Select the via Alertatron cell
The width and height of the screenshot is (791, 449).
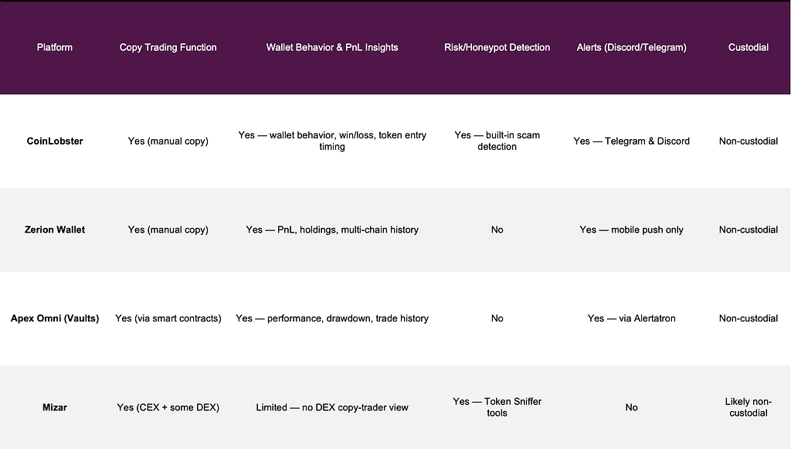[632, 318]
